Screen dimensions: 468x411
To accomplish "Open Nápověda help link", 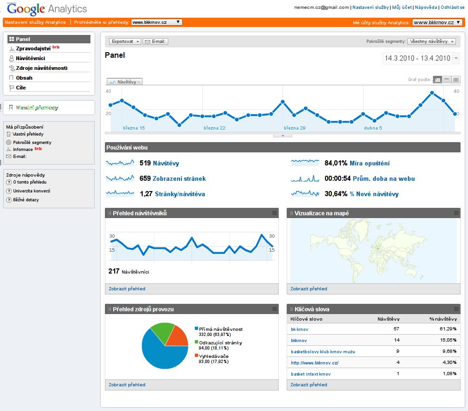I will (x=426, y=7).
